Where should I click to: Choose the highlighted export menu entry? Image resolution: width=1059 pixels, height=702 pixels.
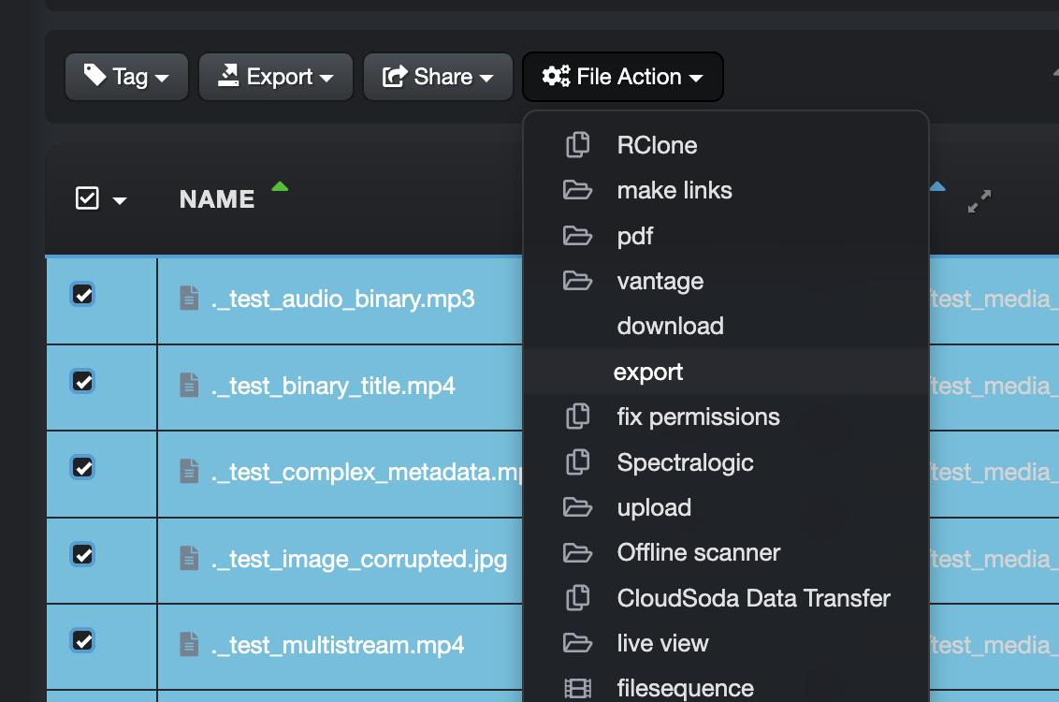click(x=726, y=372)
